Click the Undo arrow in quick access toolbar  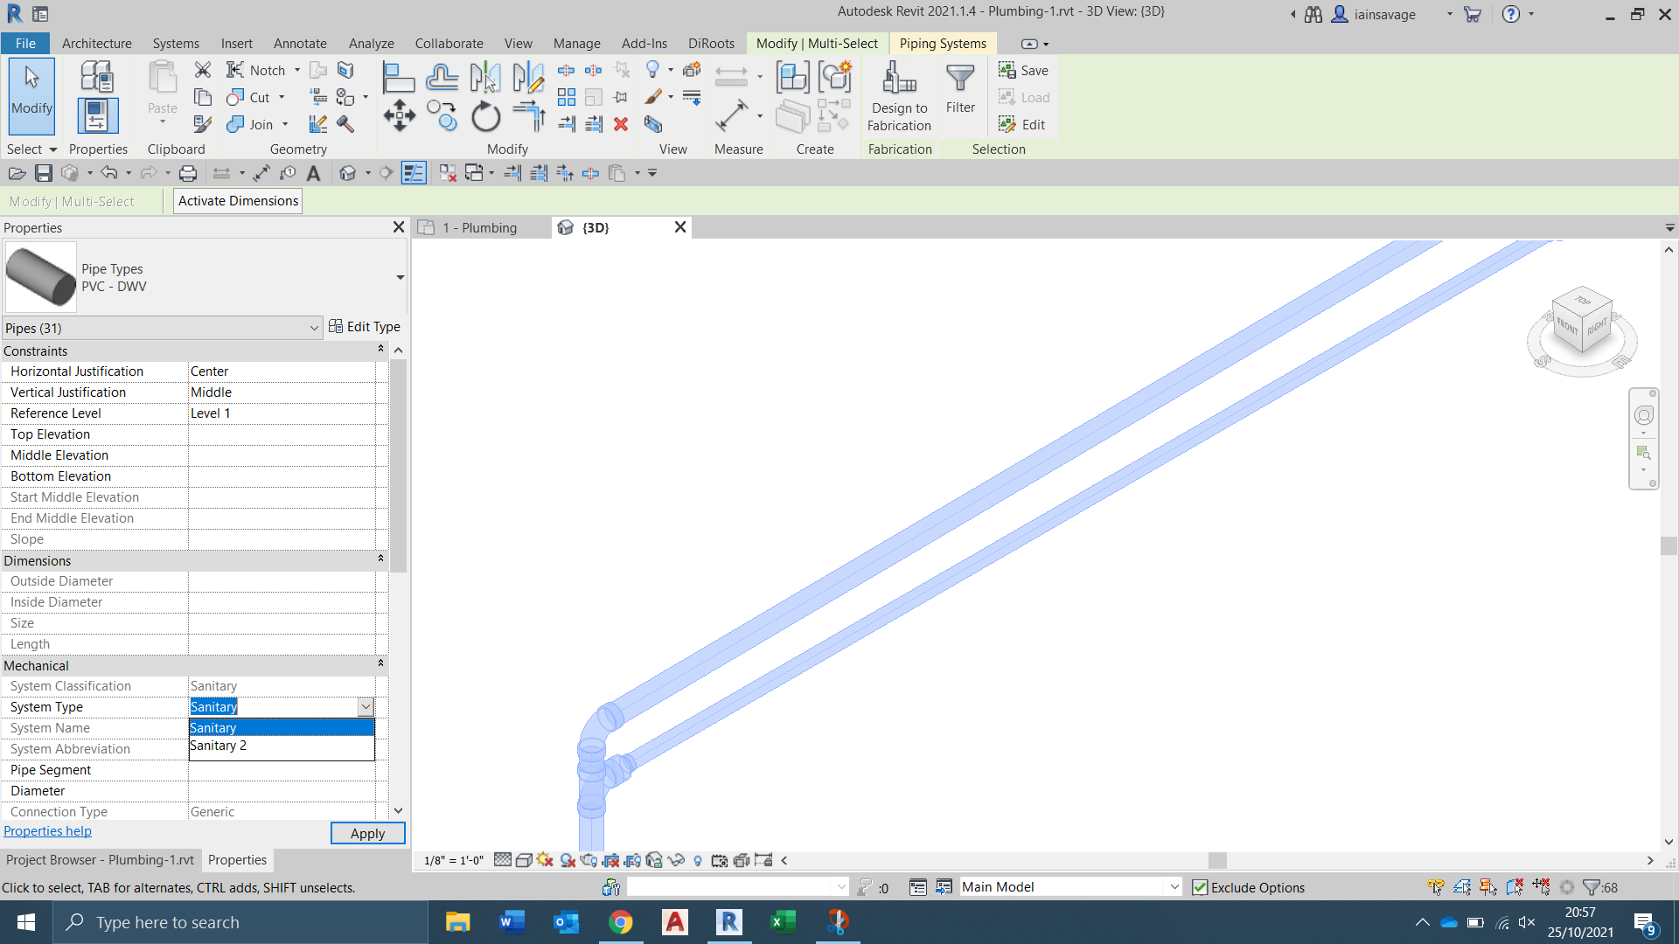(108, 173)
